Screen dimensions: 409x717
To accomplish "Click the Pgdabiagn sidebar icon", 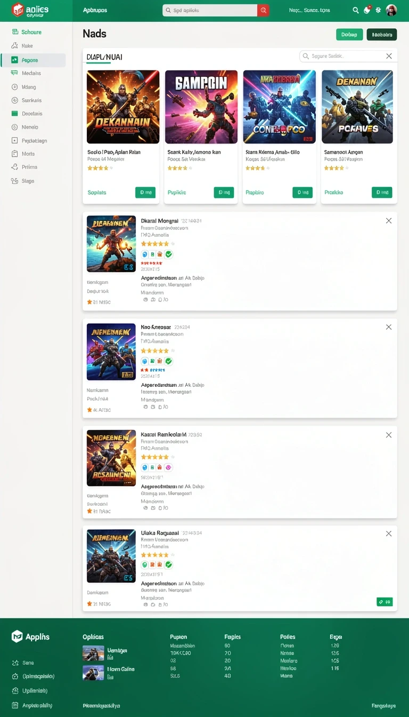I will tap(14, 141).
